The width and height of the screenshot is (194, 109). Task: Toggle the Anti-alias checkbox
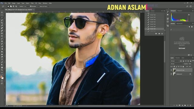(31, 6)
